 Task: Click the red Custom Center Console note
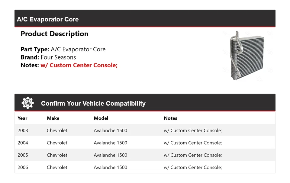(x=79, y=65)
